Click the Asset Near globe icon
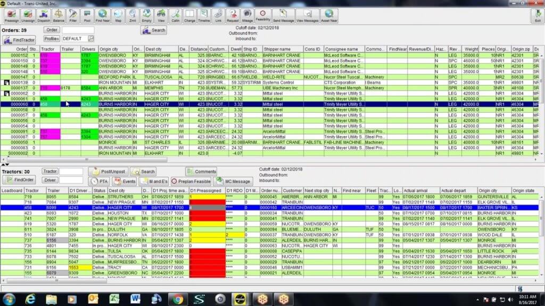The width and height of the screenshot is (545, 306). 329,16
